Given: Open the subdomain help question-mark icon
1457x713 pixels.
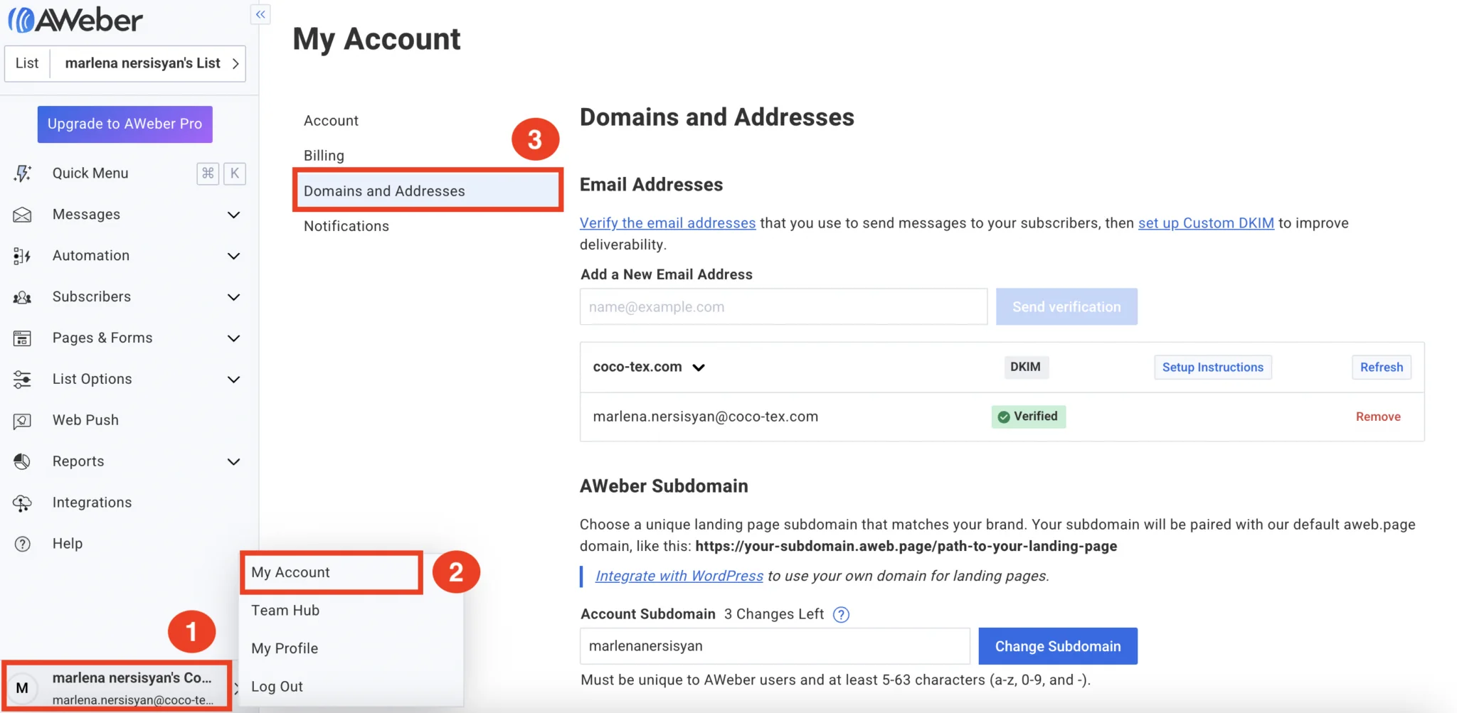Looking at the screenshot, I should click(841, 615).
